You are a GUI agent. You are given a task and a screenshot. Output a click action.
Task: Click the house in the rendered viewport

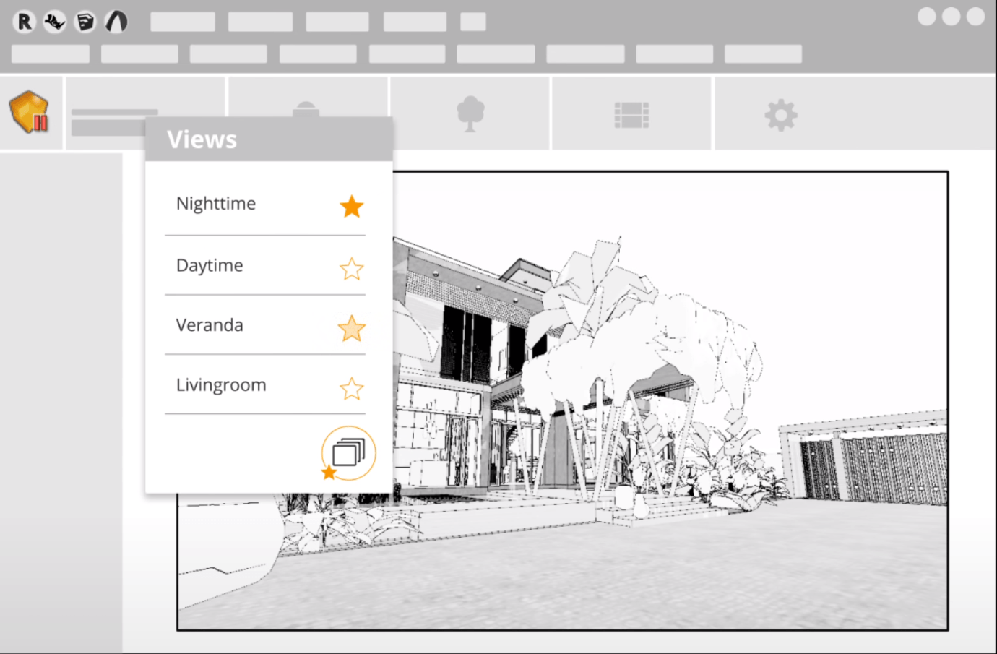click(x=470, y=361)
